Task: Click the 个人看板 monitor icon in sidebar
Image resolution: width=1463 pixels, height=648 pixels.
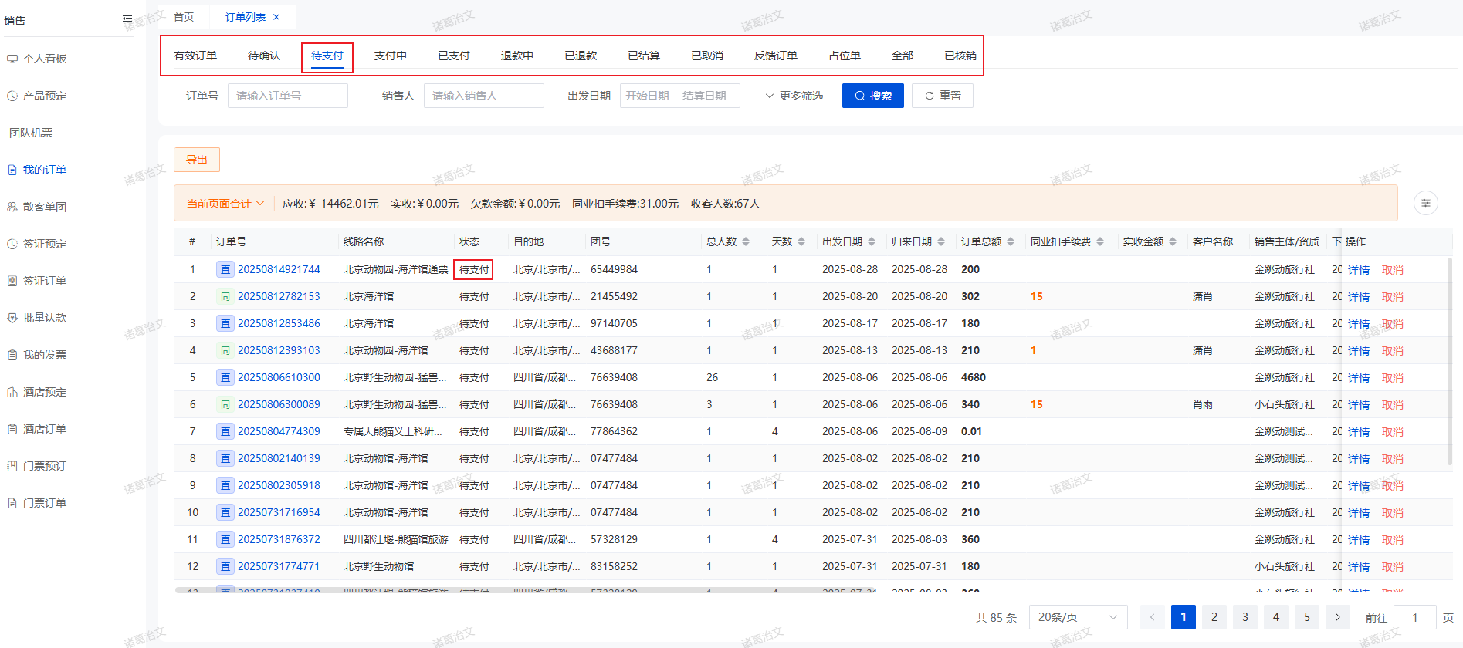Action: (x=12, y=59)
